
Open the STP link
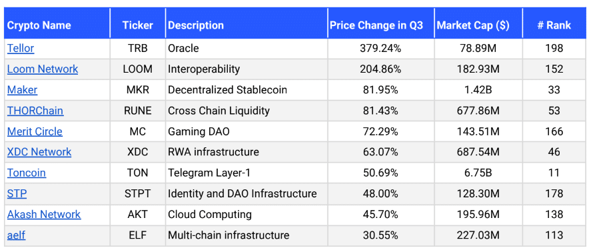17,193
